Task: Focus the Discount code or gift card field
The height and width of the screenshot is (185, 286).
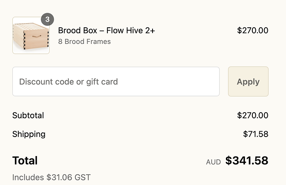Action: point(116,82)
